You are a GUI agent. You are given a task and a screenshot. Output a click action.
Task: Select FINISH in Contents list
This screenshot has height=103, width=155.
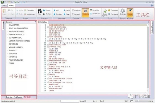(11, 63)
